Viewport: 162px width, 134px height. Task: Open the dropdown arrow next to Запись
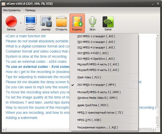pyautogui.click(x=21, y=23)
